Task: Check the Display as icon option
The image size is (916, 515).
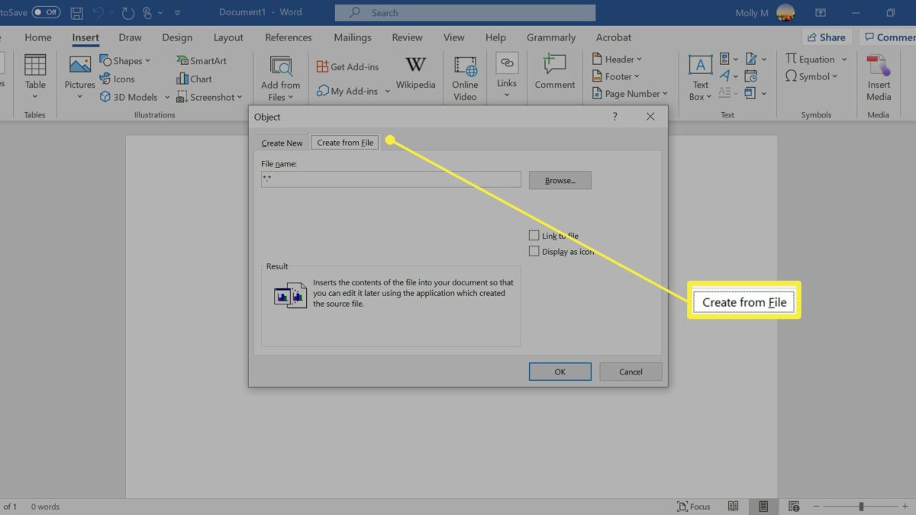Action: tap(534, 251)
